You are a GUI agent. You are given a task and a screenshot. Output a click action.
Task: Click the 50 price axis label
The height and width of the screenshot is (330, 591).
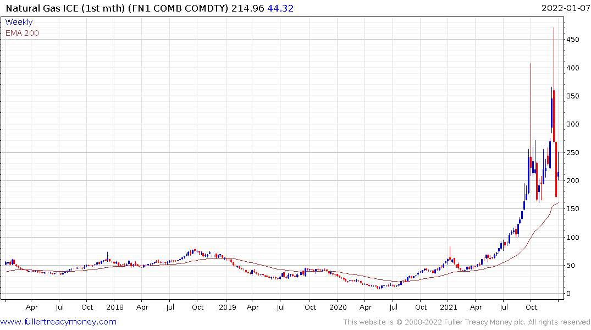(571, 266)
